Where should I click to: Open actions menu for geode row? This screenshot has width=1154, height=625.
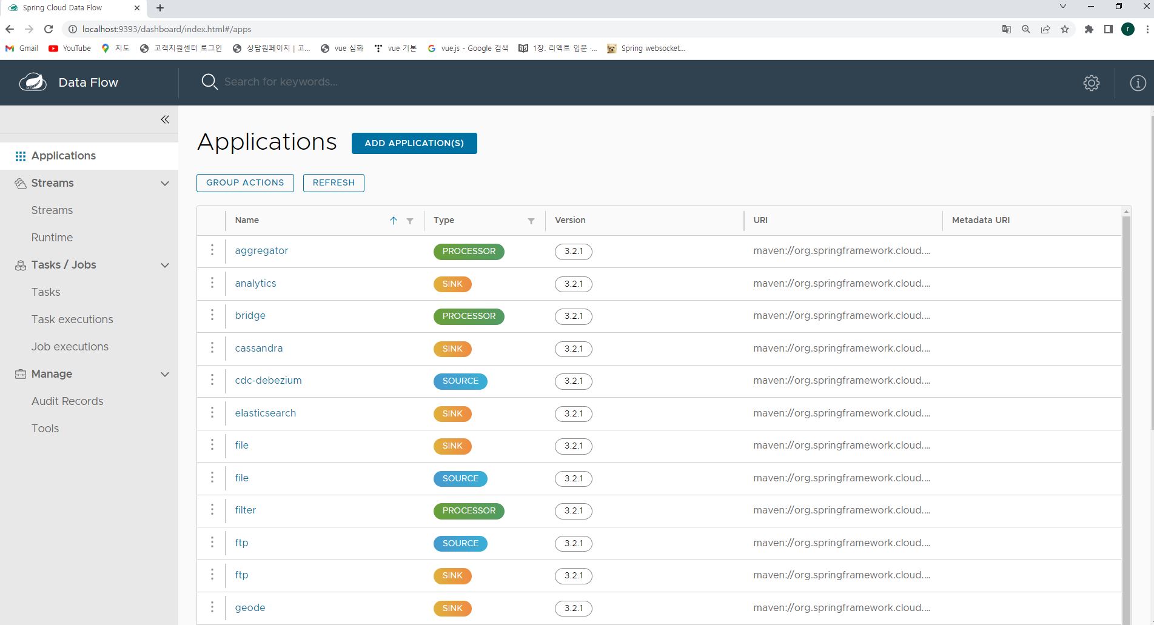pyautogui.click(x=212, y=607)
